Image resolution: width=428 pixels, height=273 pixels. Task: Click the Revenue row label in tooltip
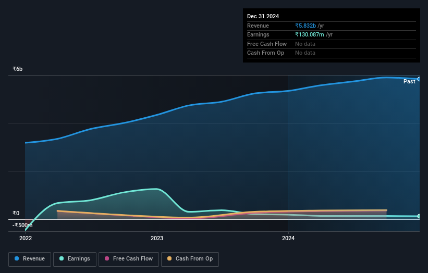coord(258,26)
